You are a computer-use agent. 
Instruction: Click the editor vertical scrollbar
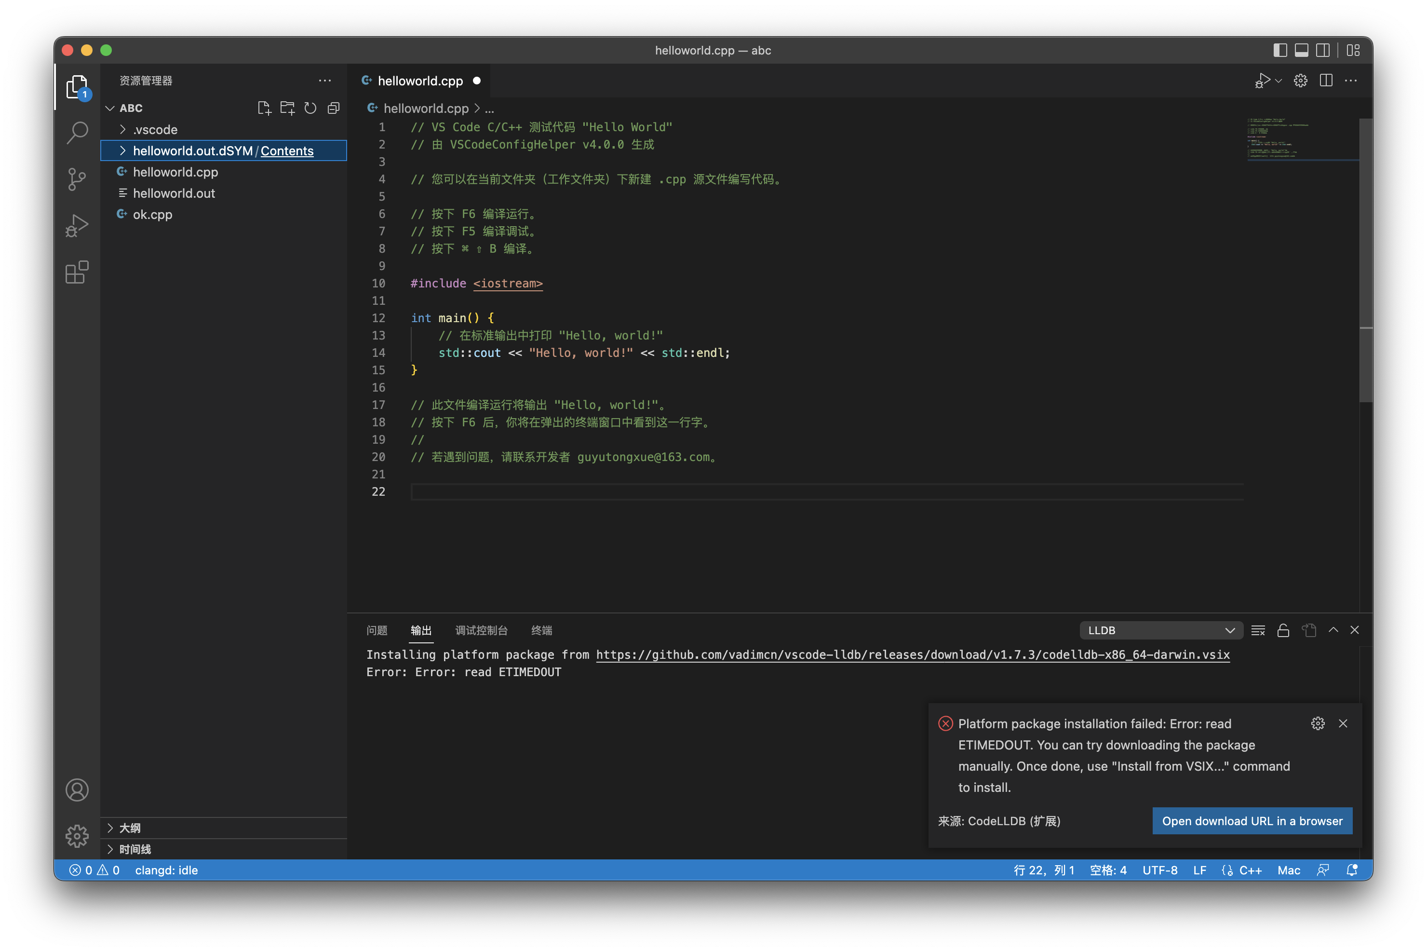coord(1366,260)
